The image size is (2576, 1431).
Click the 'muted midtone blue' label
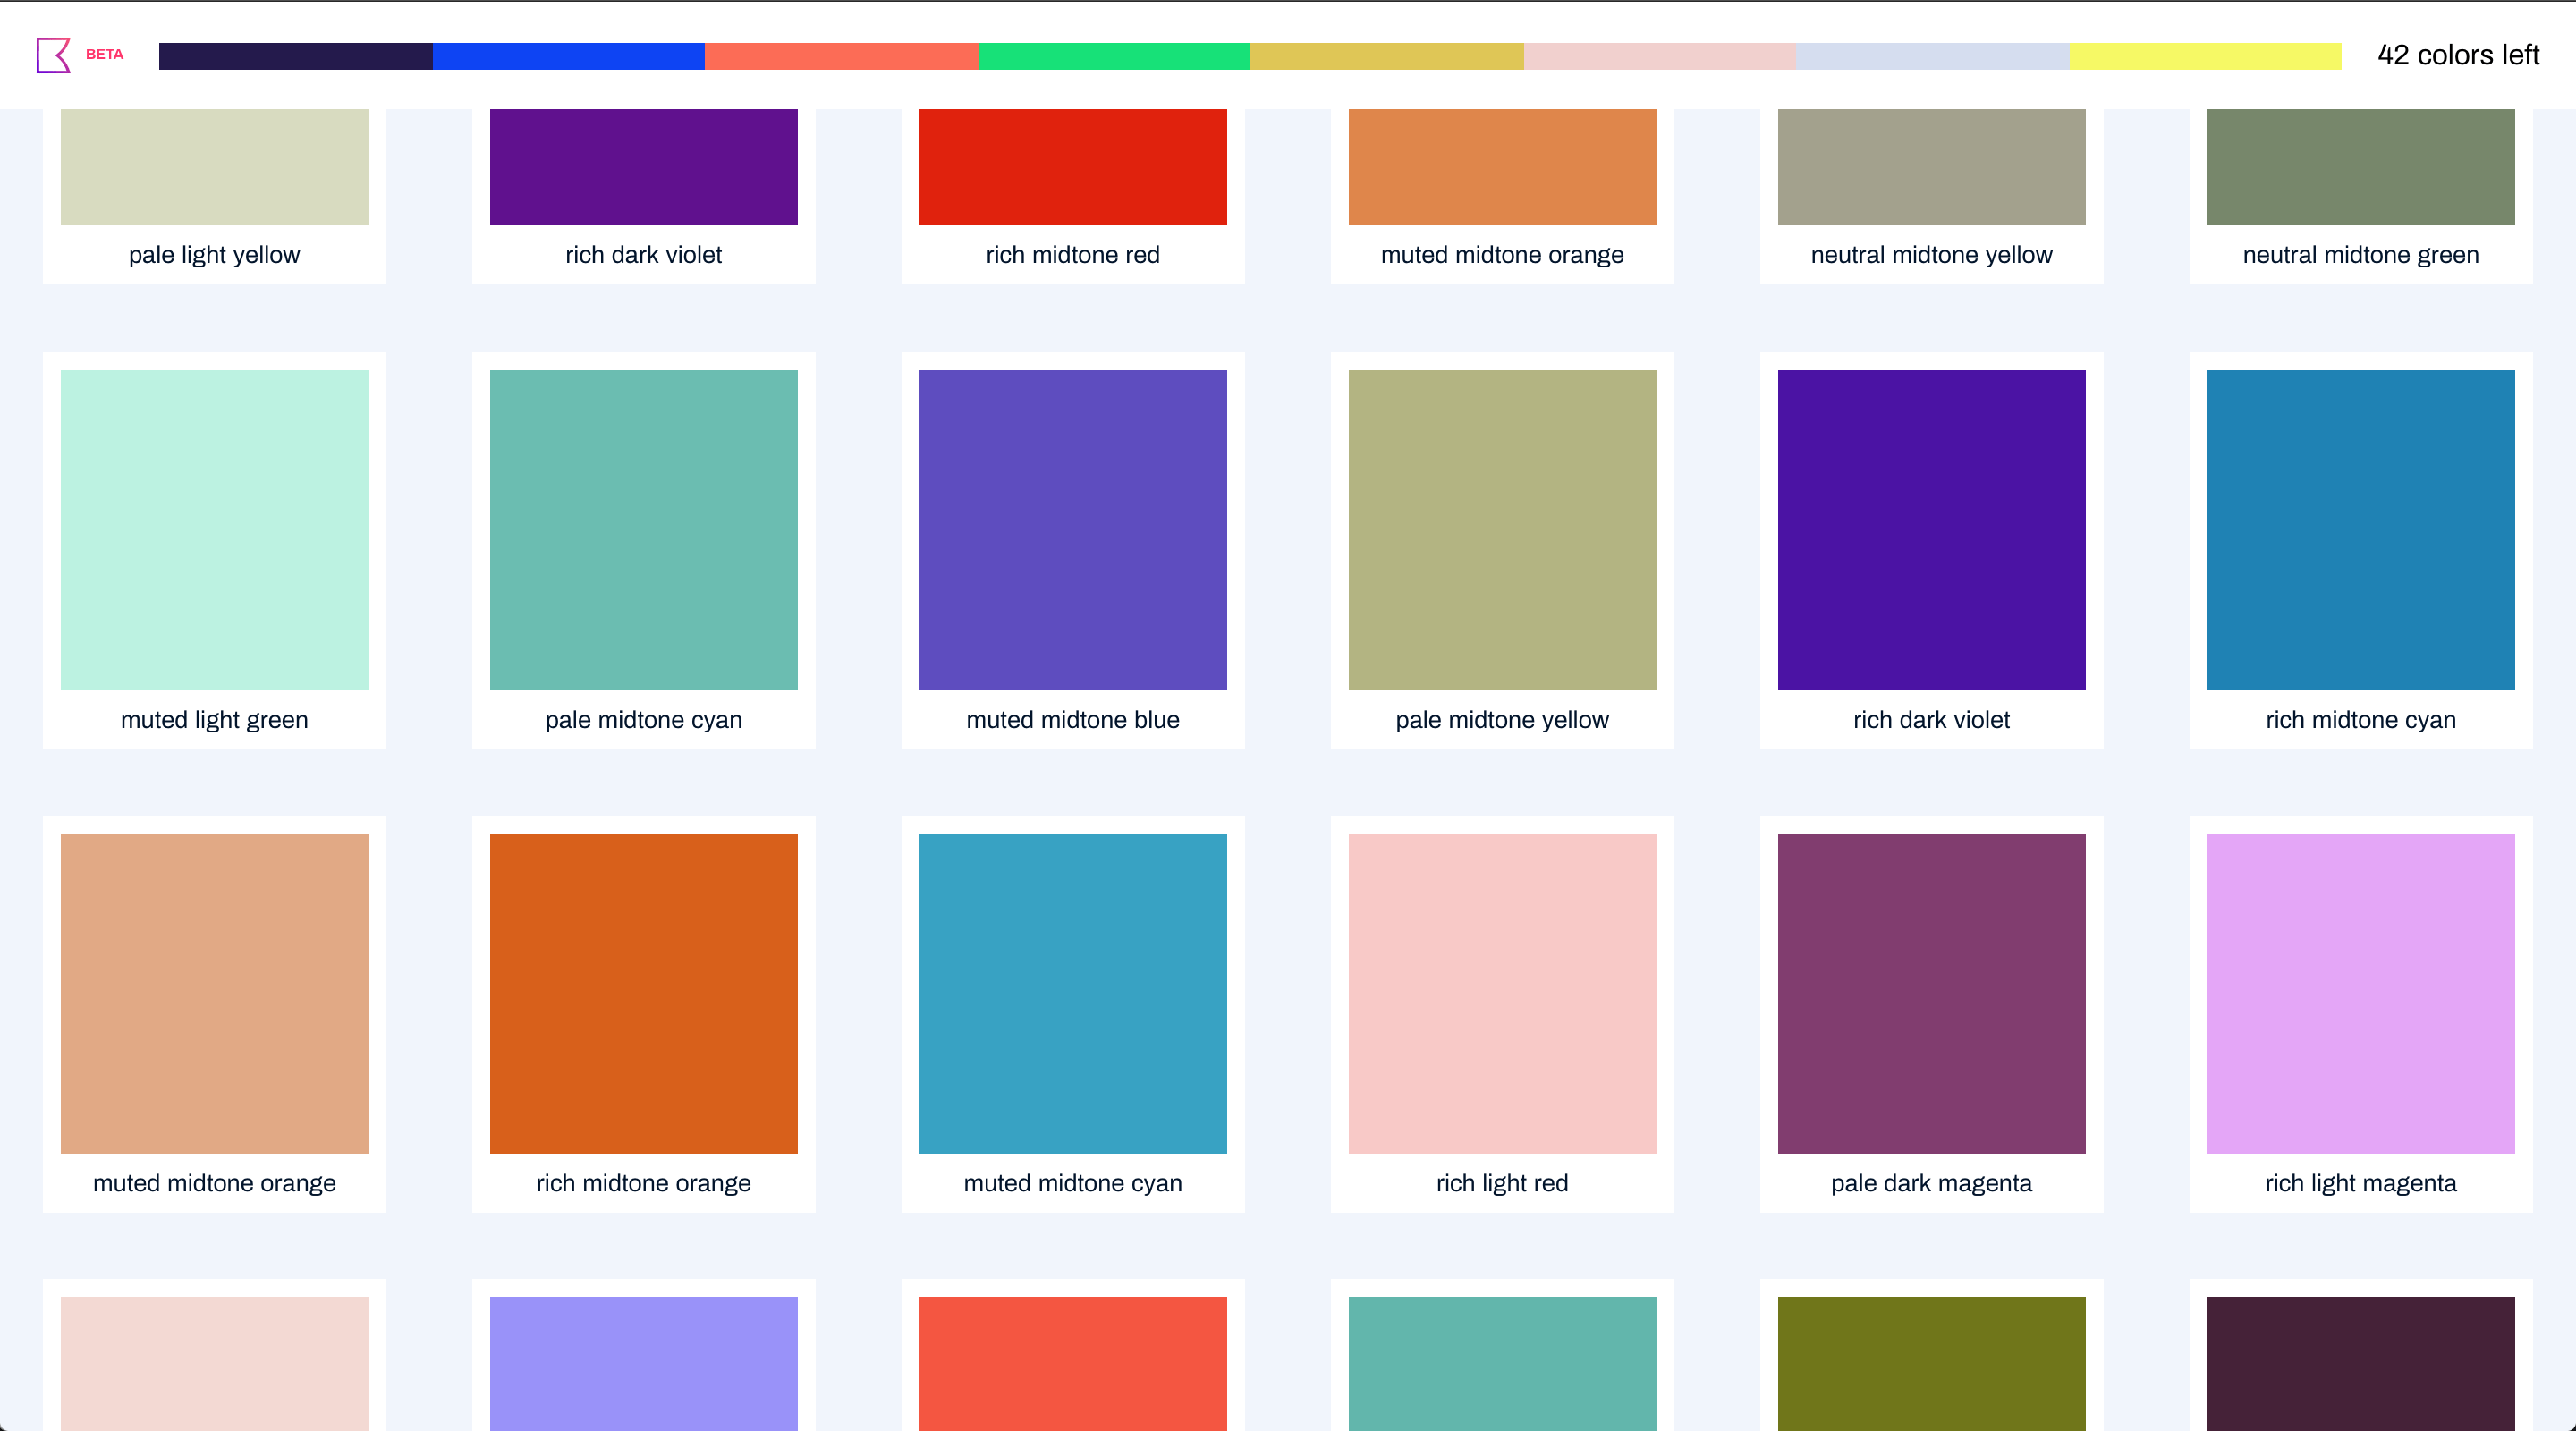click(x=1073, y=720)
